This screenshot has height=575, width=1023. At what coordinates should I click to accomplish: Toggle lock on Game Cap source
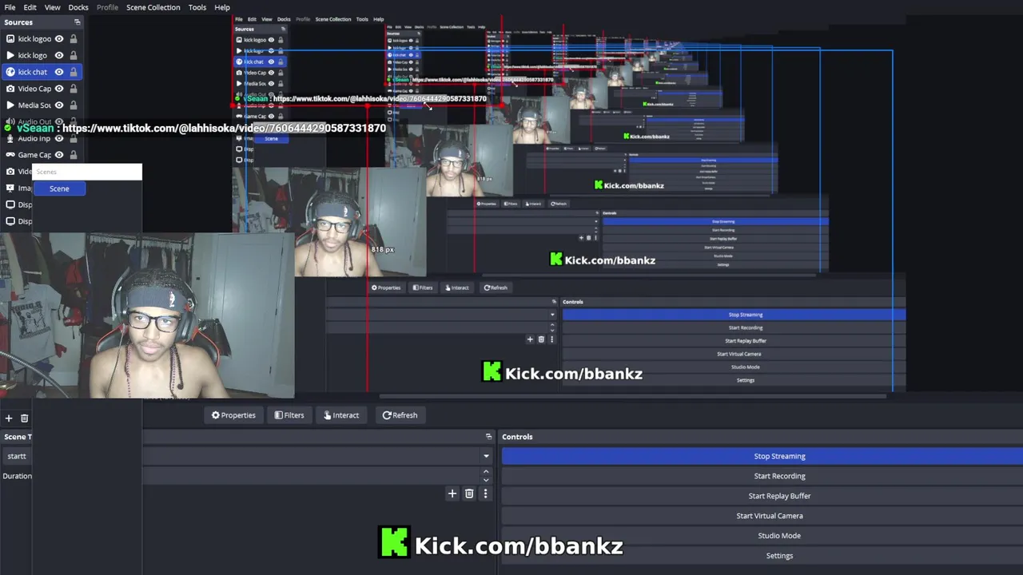pyautogui.click(x=74, y=155)
